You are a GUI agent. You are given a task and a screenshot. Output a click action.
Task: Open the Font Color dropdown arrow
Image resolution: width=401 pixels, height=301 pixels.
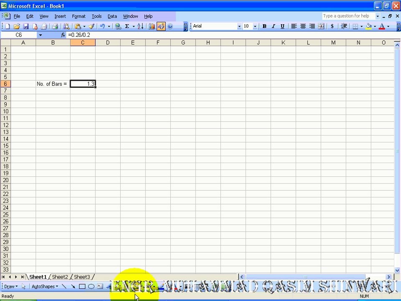(x=388, y=26)
